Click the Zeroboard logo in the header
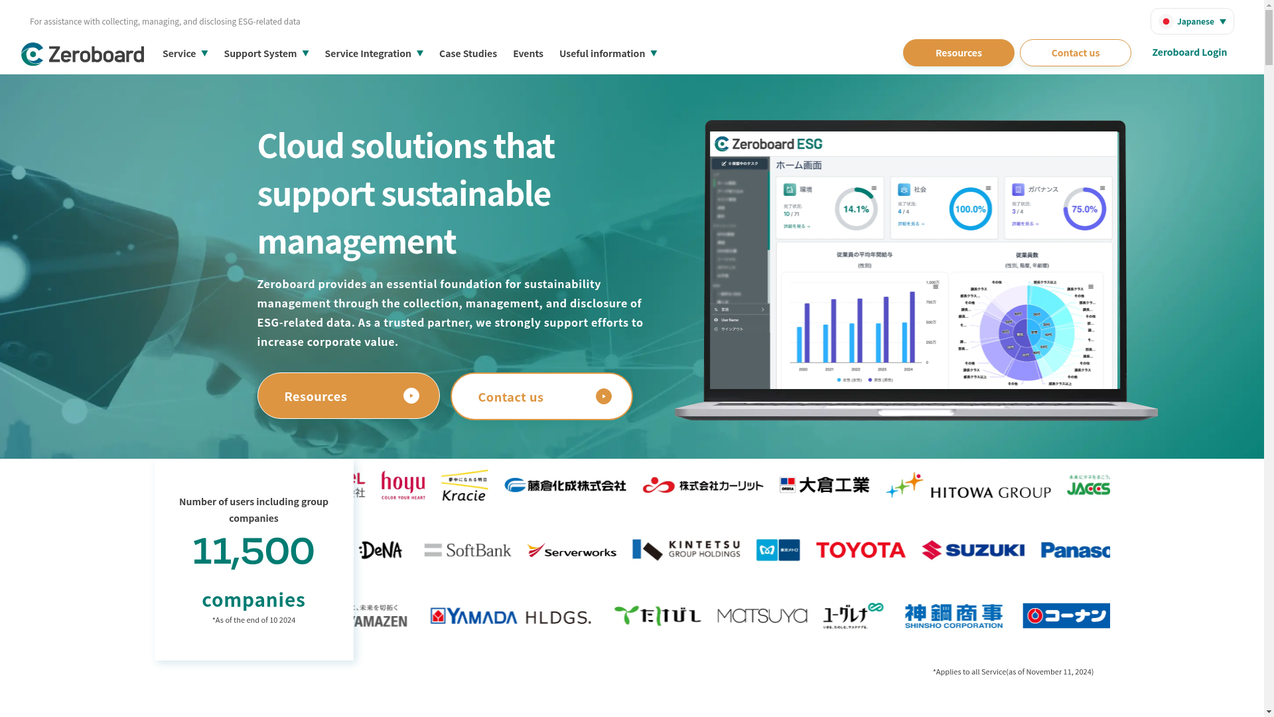The height and width of the screenshot is (717, 1274). tap(82, 54)
